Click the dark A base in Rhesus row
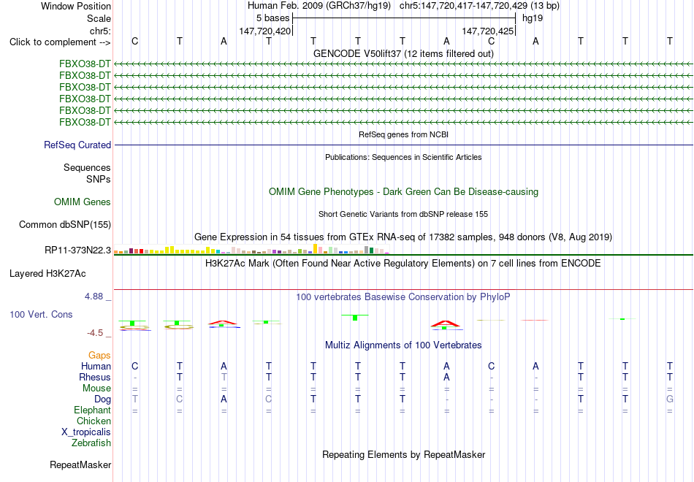The image size is (694, 482). point(446,377)
